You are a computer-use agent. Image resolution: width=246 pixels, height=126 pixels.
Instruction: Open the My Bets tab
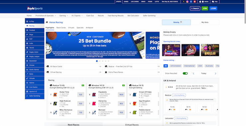205,22
